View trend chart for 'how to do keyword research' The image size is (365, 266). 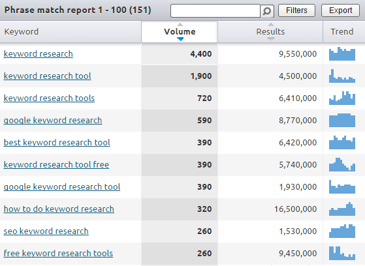coord(342,209)
